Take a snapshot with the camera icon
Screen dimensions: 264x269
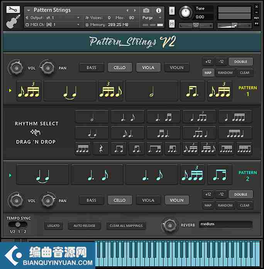146,10
